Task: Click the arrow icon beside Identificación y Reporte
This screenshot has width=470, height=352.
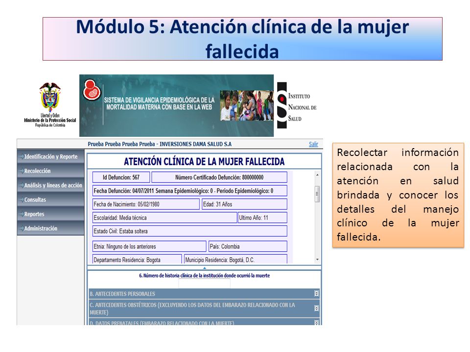Action: (22, 156)
